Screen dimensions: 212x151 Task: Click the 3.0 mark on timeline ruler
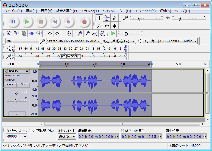122,64
